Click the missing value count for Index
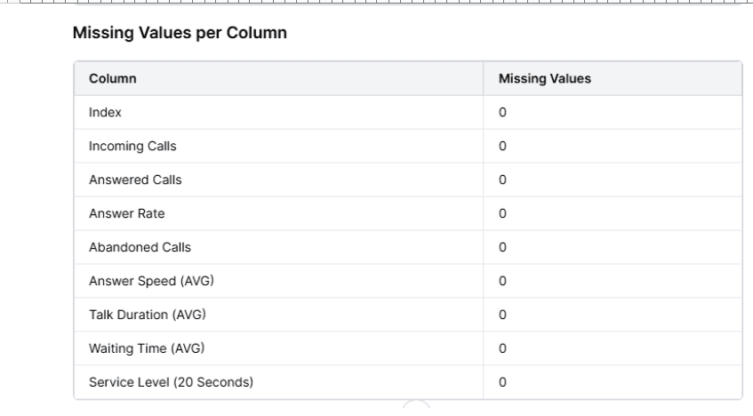Image resolution: width=753 pixels, height=416 pixels. click(x=502, y=113)
